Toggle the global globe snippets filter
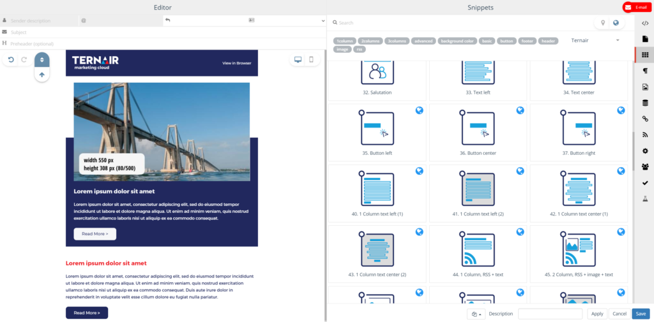Image resolution: width=654 pixels, height=322 pixels. [616, 23]
